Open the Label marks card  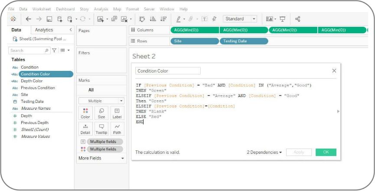click(x=117, y=113)
